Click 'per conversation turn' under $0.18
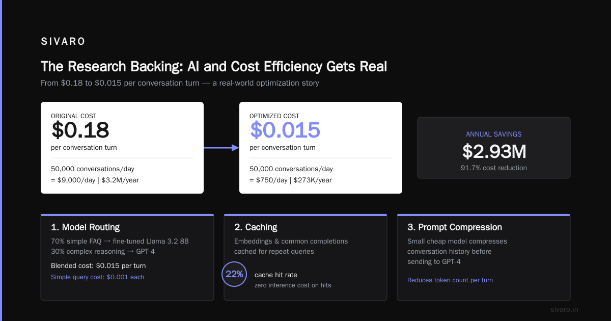 84,148
